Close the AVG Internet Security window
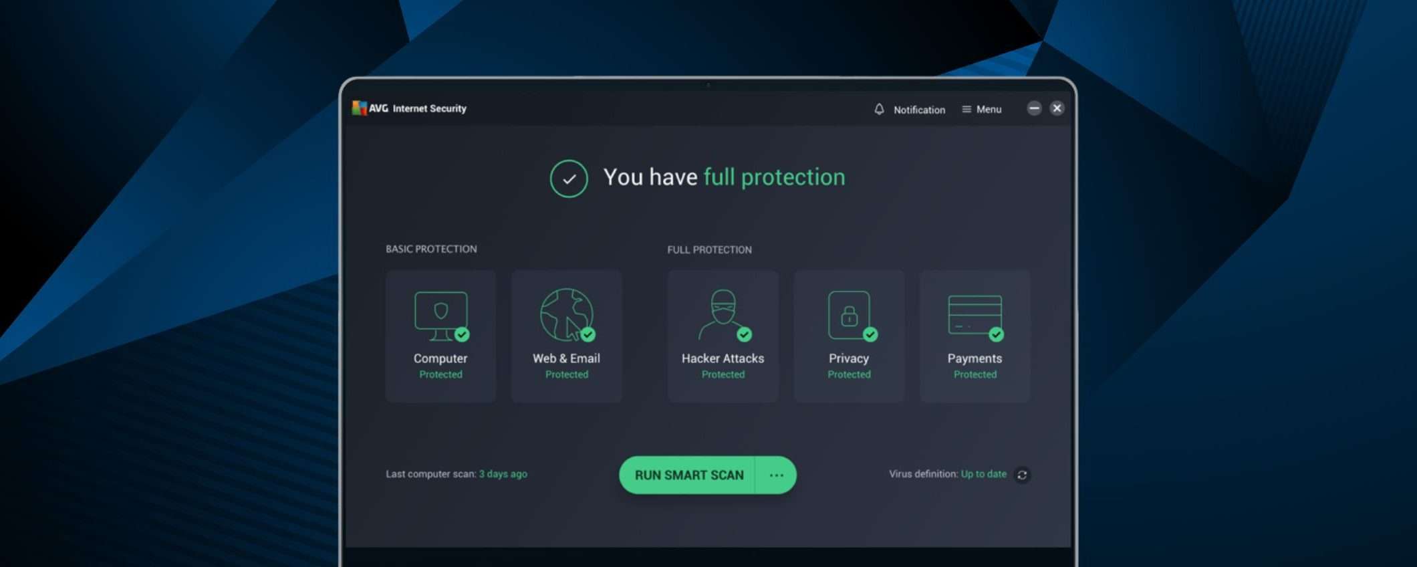 click(1057, 108)
